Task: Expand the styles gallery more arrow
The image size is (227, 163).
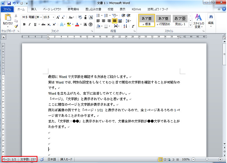Action: pyautogui.click(x=190, y=25)
